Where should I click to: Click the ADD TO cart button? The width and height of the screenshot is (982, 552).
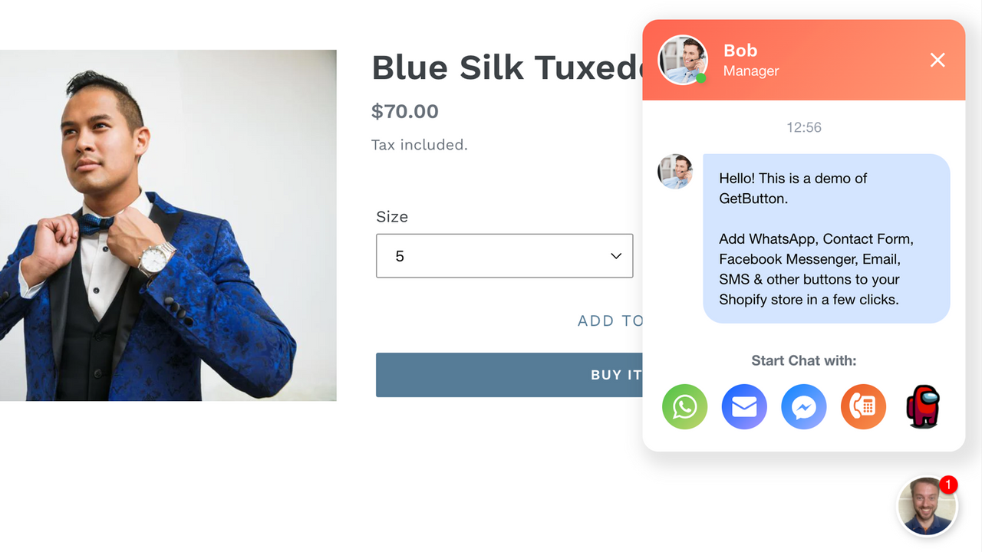point(611,321)
